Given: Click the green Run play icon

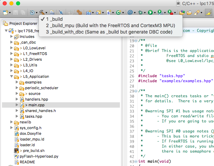Looking at the screenshot, I should [x=150, y=12].
